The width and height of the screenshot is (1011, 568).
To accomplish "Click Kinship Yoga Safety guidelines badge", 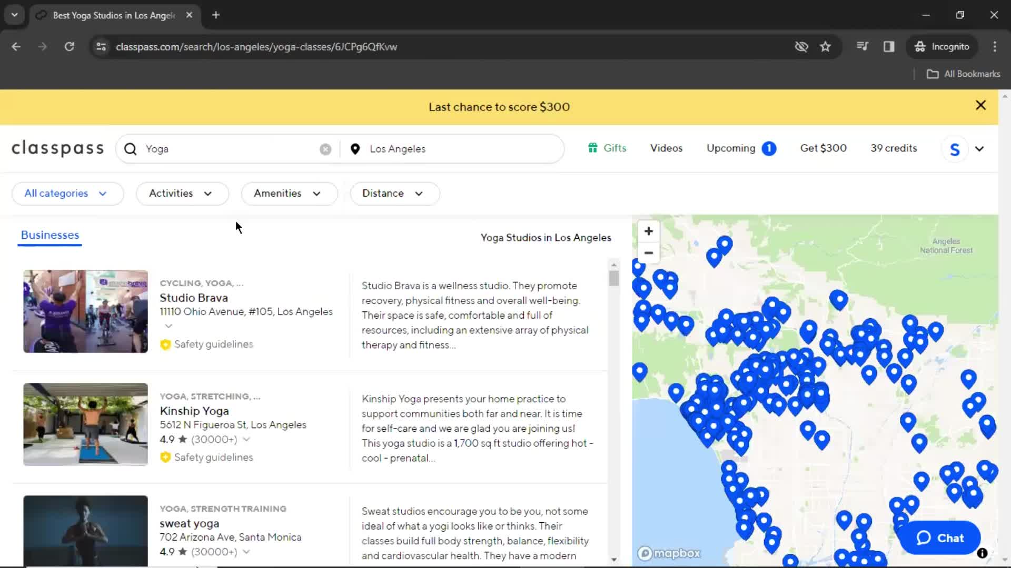I will [206, 458].
